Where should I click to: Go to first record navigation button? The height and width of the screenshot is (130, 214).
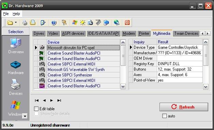click(37, 100)
